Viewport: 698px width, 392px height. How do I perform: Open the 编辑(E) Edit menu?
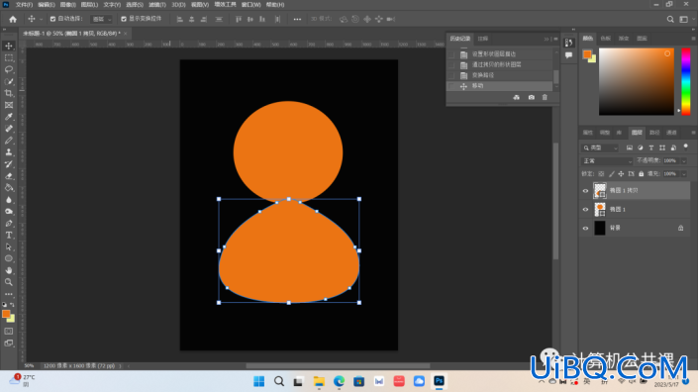(x=47, y=4)
